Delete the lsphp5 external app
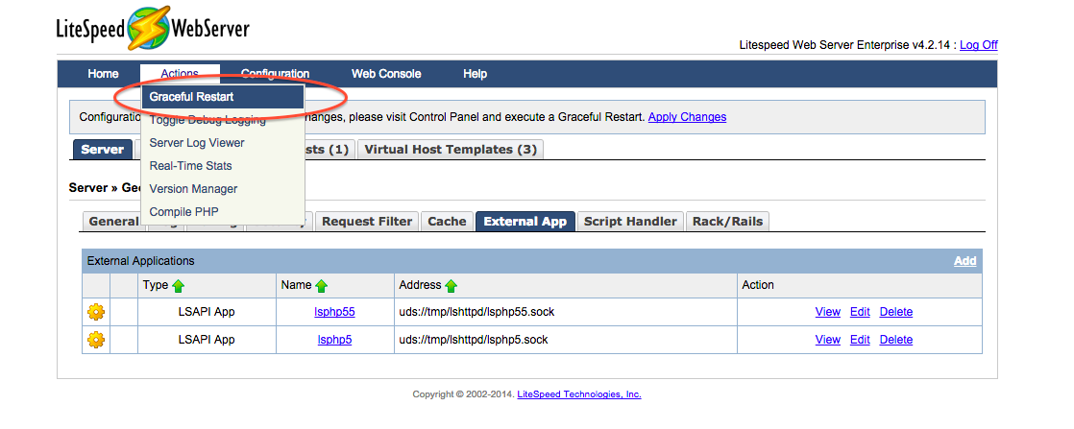 click(896, 340)
